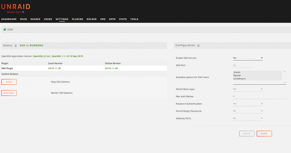Click the DONE button
Screen dimensions: 291x153
[264, 134]
